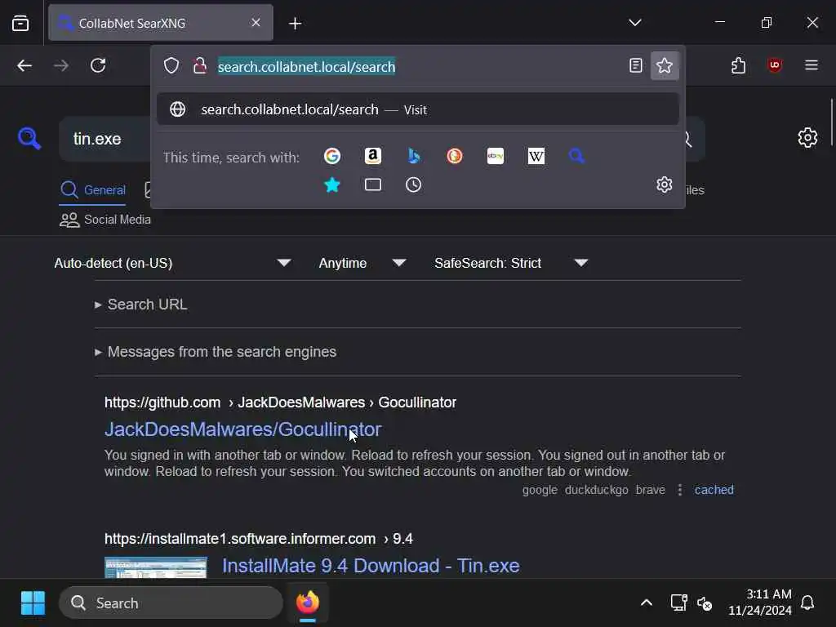836x627 pixels.
Task: Expand the Search URL section
Action: pyautogui.click(x=141, y=305)
